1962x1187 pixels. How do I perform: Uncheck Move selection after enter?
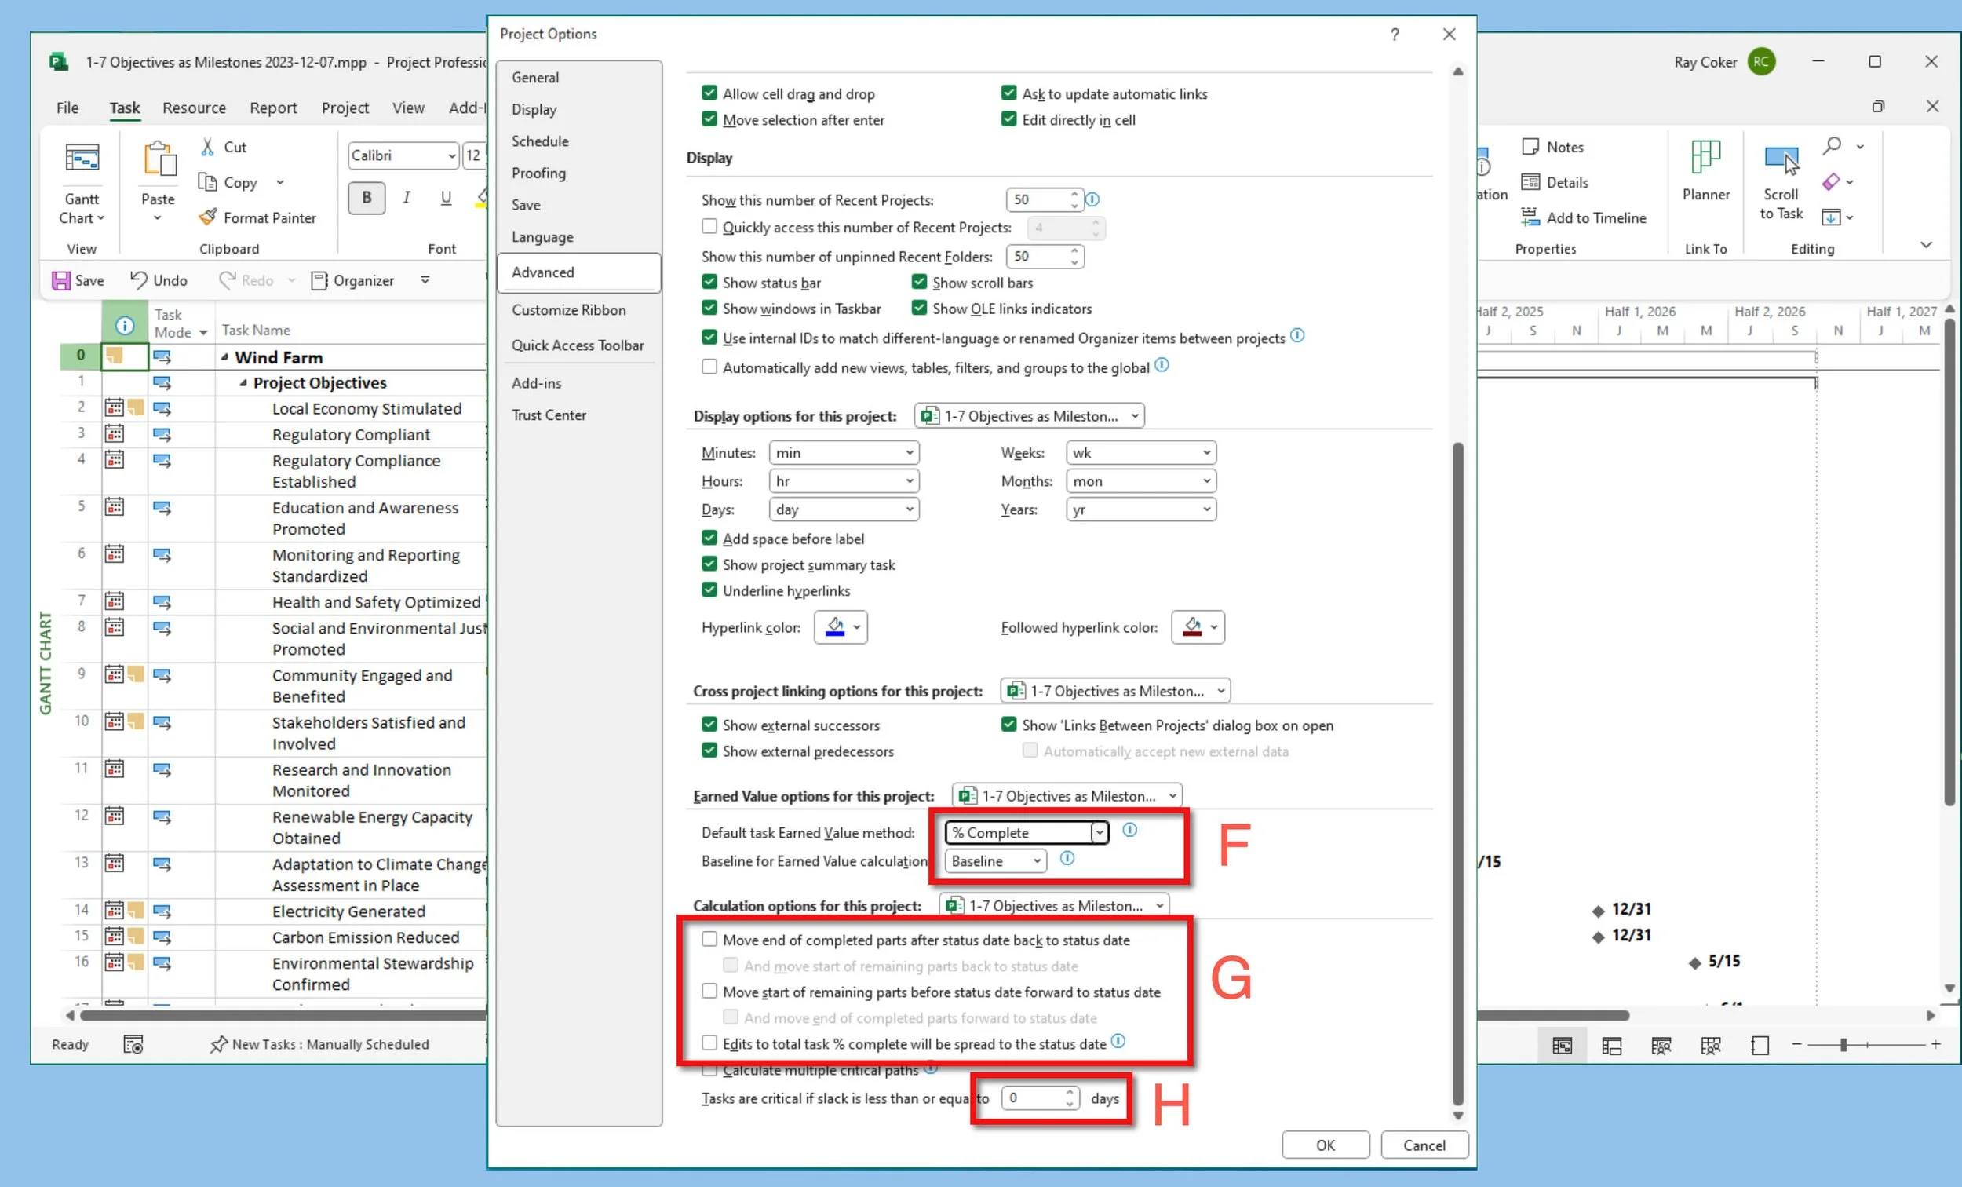pyautogui.click(x=709, y=119)
